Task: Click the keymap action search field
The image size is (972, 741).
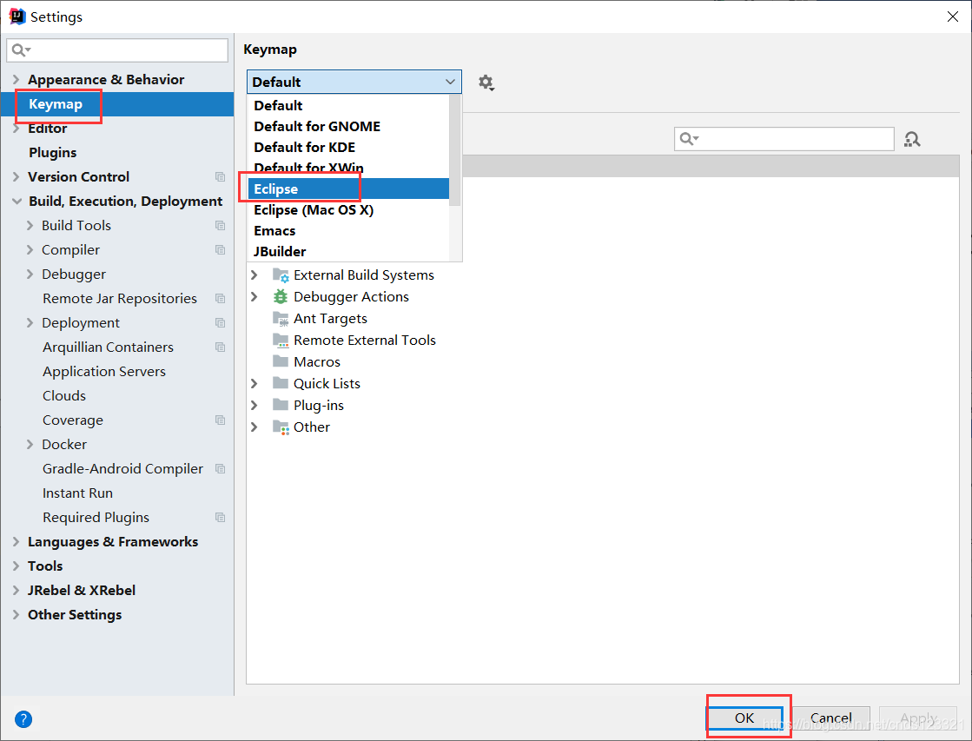Action: 784,139
